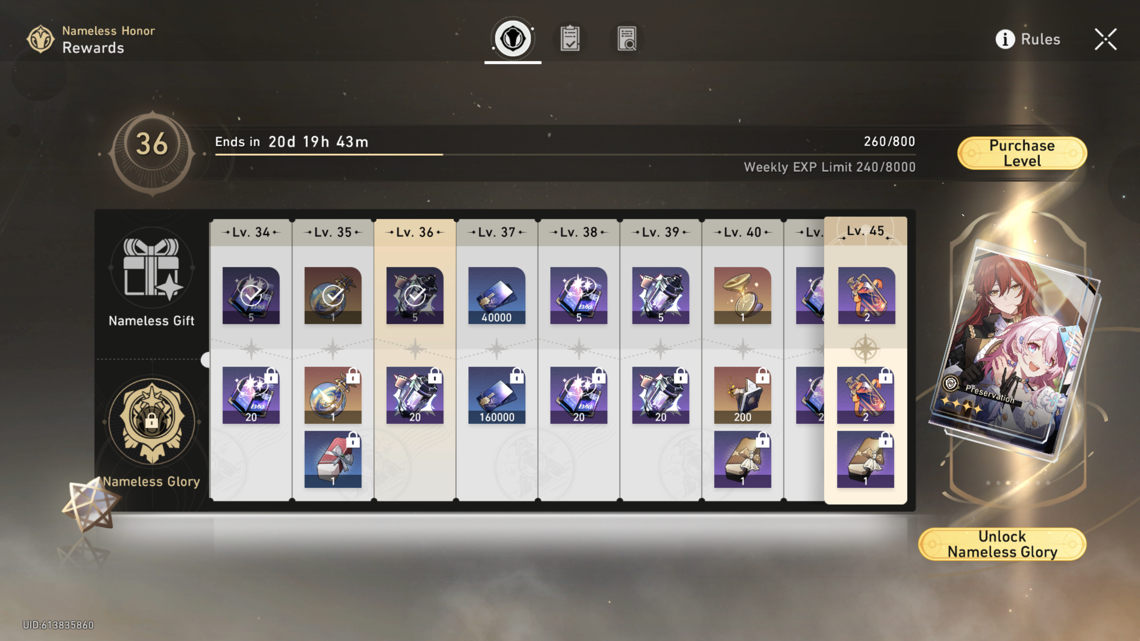Screen dimensions: 1140x641
Task: Open the Rules info
Action: pos(1028,39)
